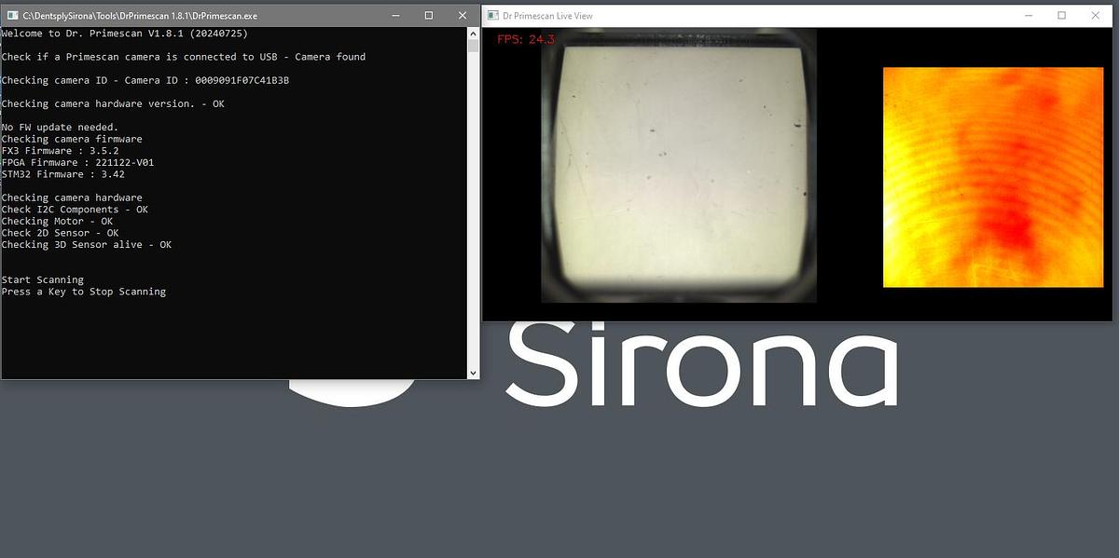Viewport: 1119px width, 558px height.
Task: Click the Start Scanning line in console
Action: [43, 279]
